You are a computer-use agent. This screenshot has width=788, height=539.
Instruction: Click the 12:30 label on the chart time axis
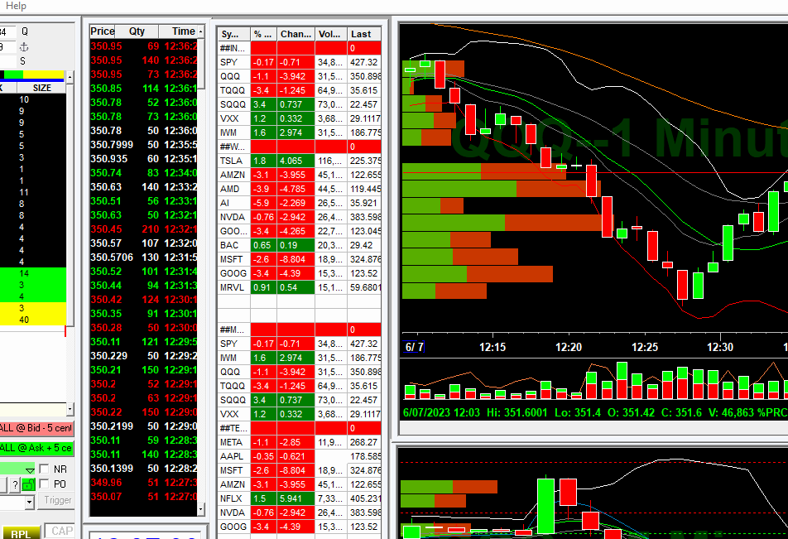point(720,347)
